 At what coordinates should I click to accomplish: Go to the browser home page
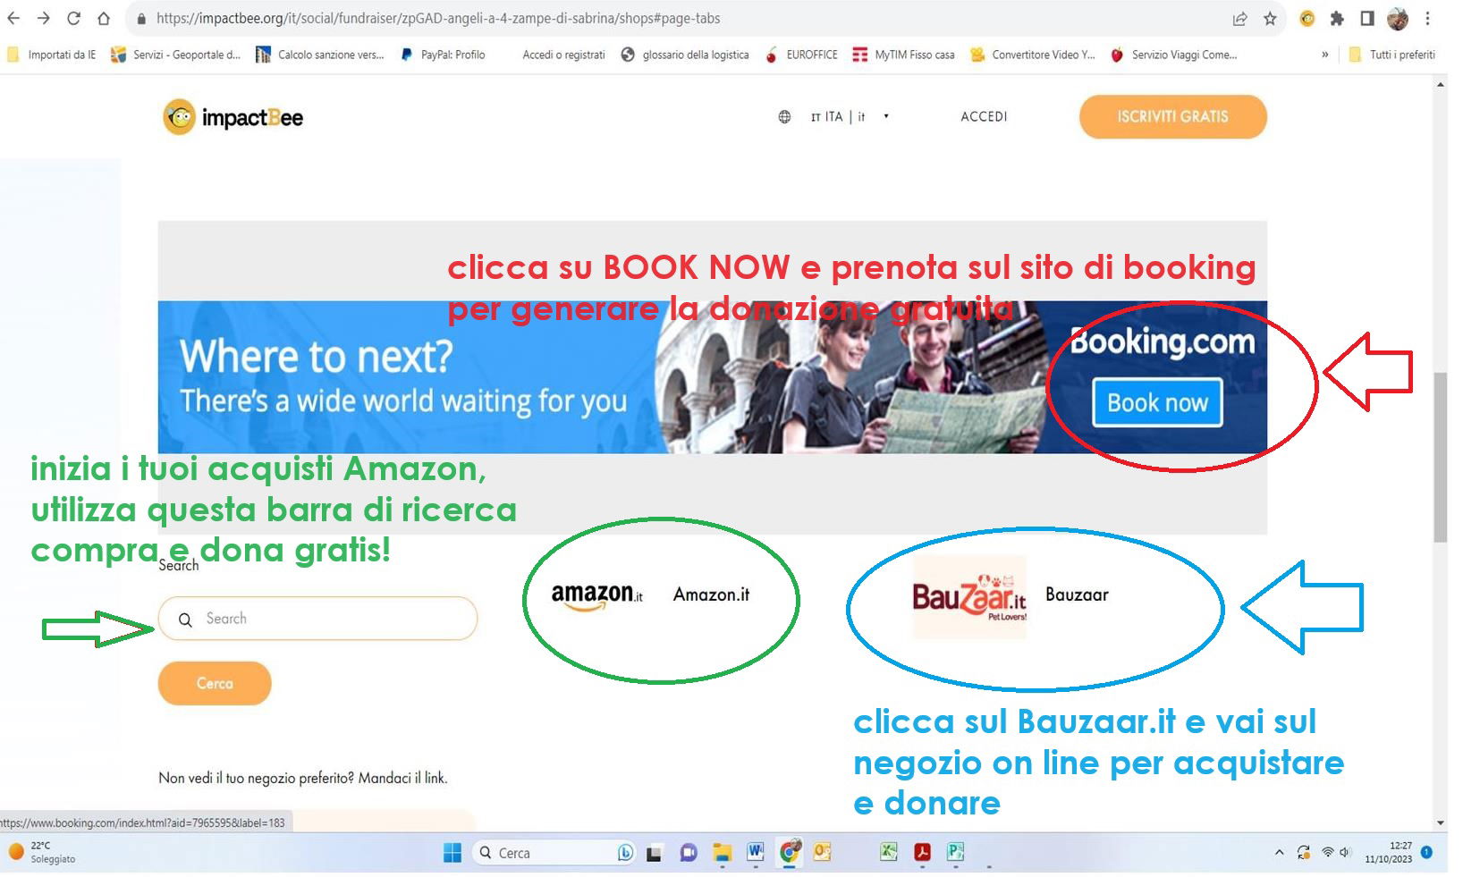tap(104, 18)
